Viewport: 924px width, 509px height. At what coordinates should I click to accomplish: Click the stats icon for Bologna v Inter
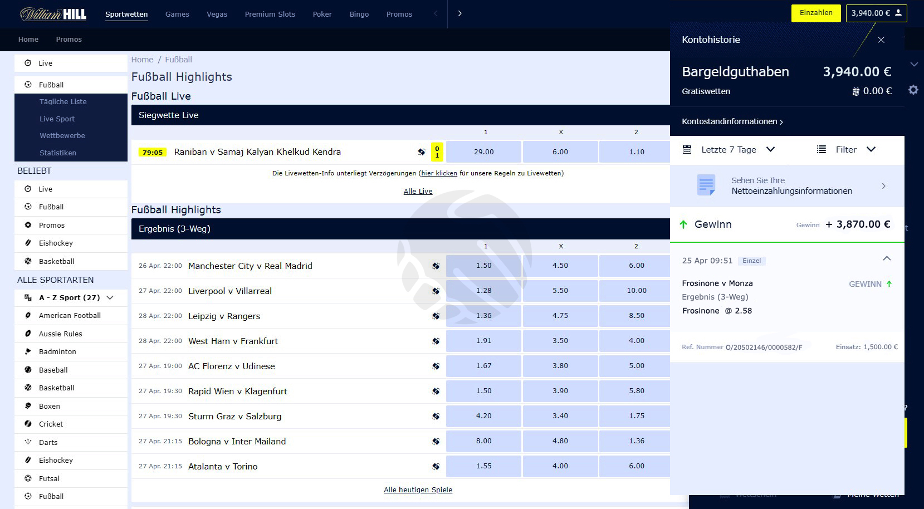click(436, 442)
